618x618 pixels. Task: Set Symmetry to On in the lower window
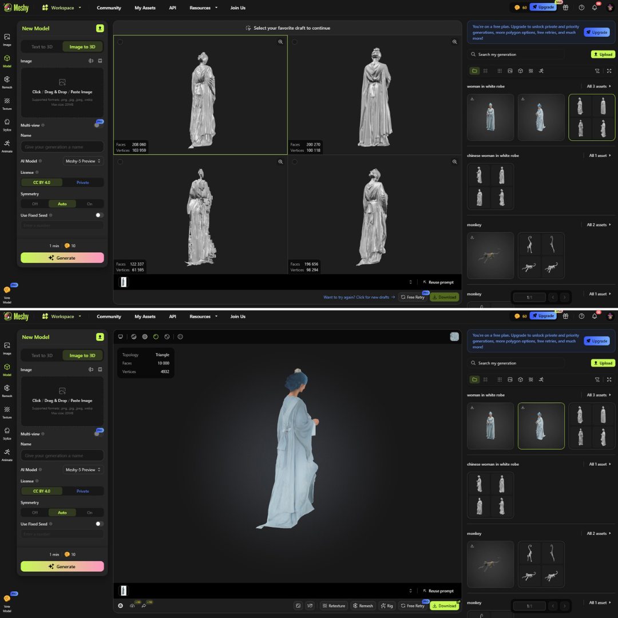89,512
